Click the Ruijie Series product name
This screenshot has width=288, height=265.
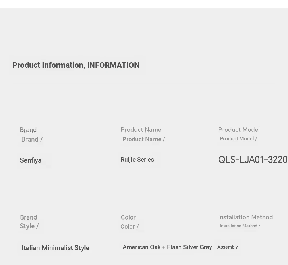[137, 160]
